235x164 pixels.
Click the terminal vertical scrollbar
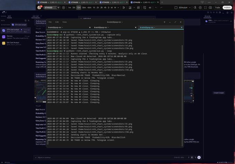tap(182, 96)
